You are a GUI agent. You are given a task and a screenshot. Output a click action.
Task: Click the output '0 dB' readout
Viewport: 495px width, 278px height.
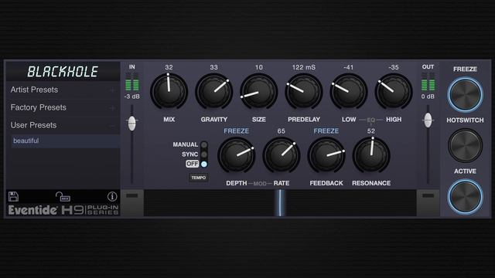click(428, 97)
